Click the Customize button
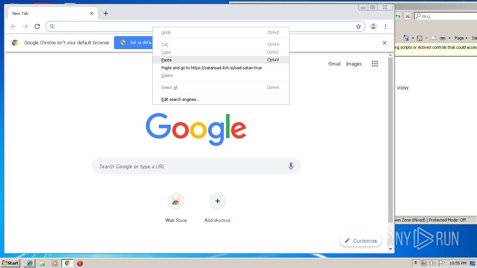Viewport: 477px width, 268px height. (361, 241)
